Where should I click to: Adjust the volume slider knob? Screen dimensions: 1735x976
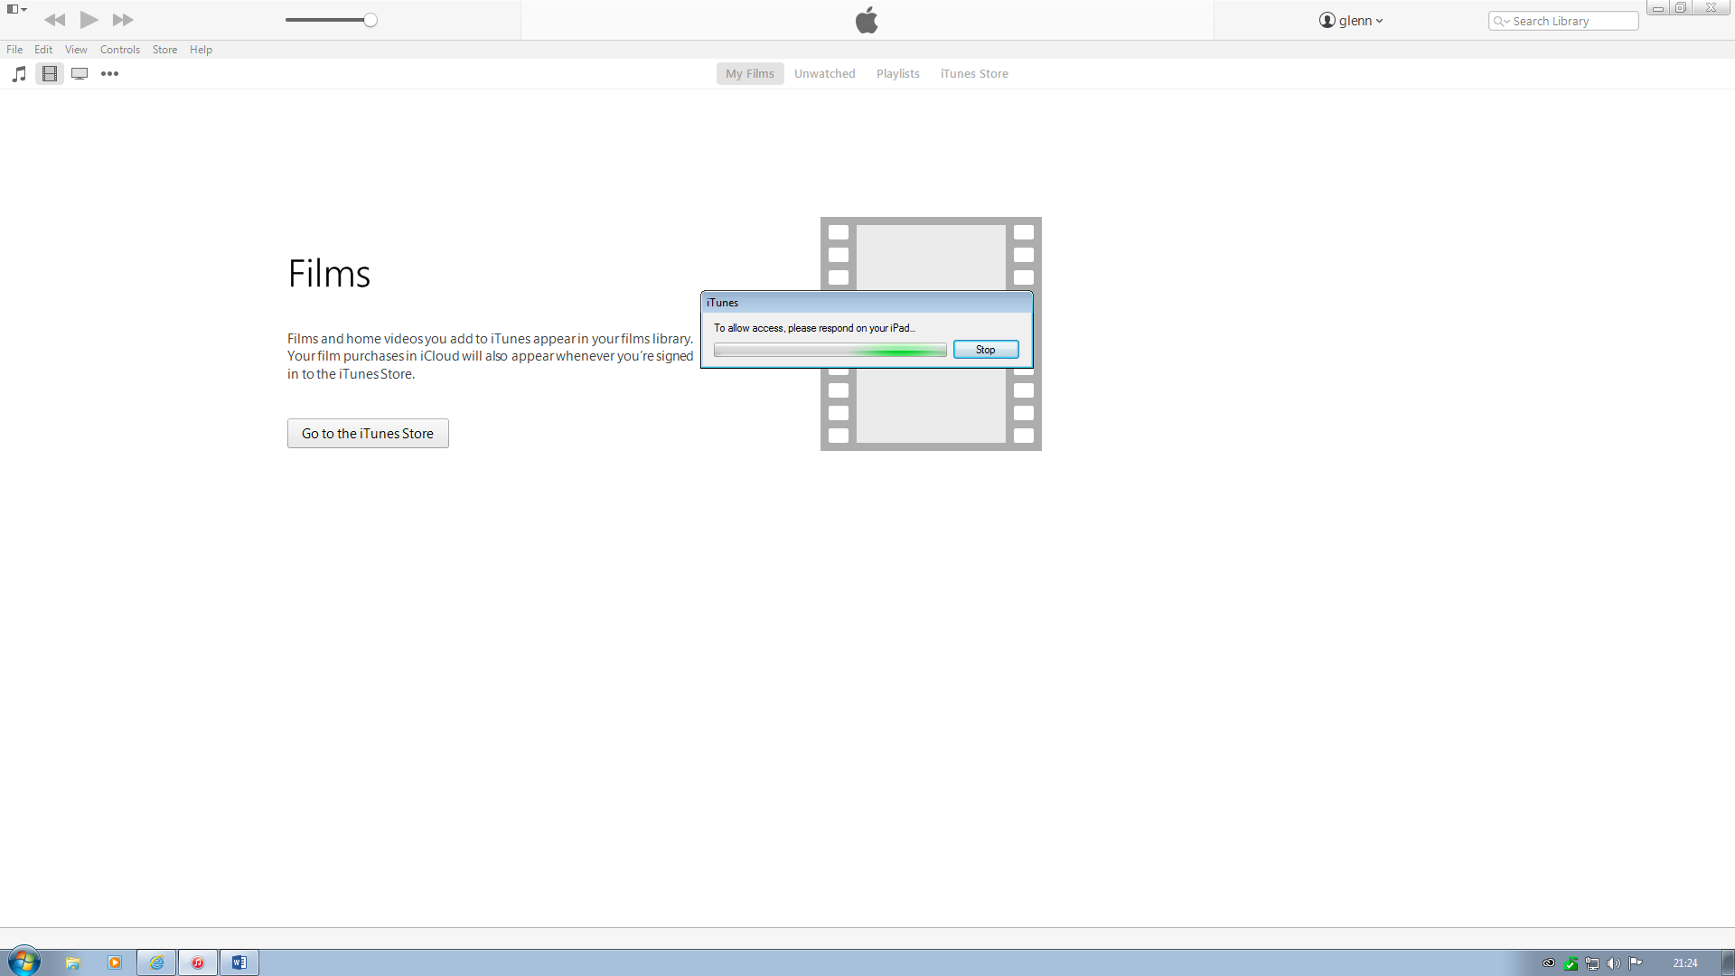coord(370,20)
